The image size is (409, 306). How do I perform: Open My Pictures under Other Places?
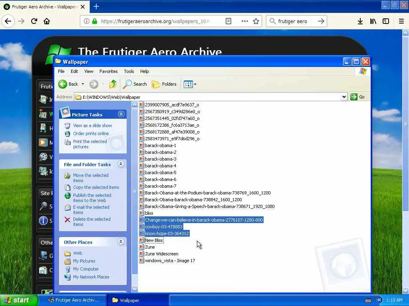[84, 261]
